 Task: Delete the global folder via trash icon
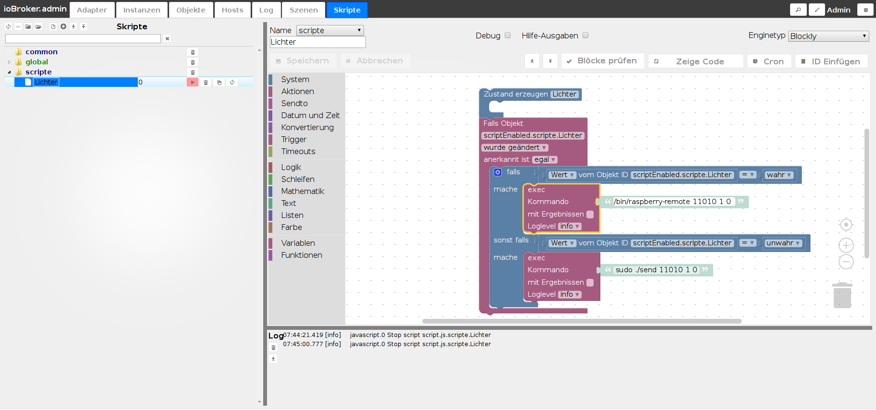coord(193,62)
